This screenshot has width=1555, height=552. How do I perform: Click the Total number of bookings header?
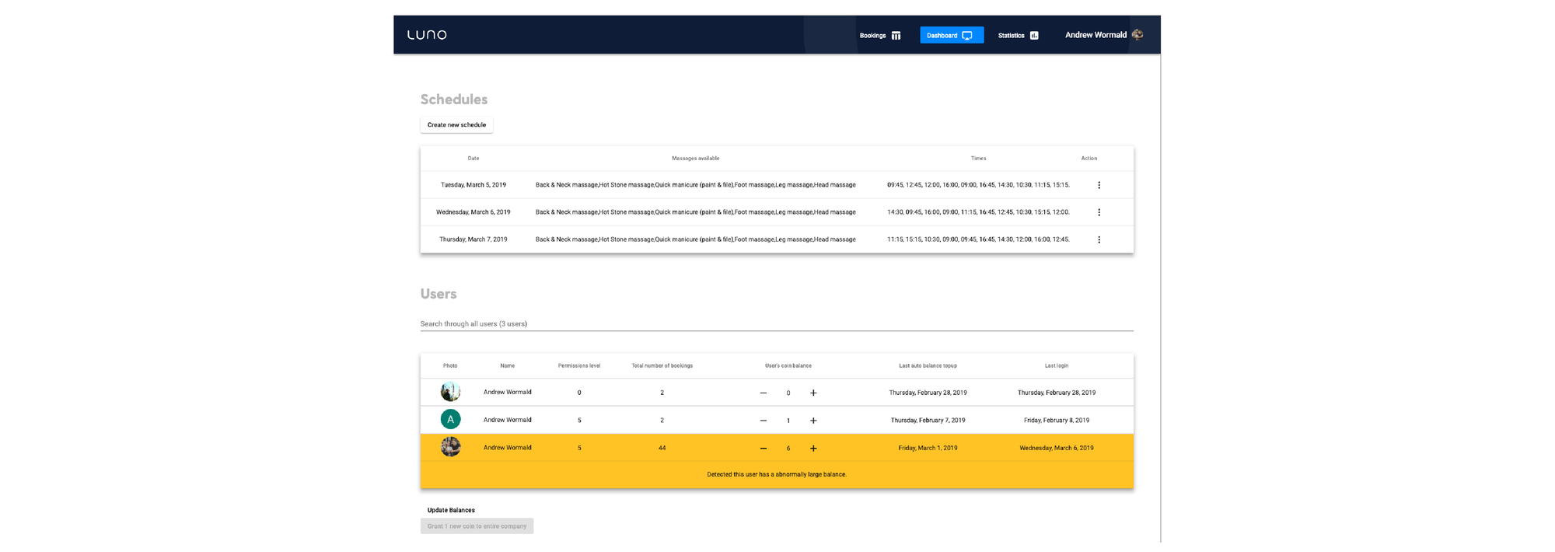click(x=662, y=365)
